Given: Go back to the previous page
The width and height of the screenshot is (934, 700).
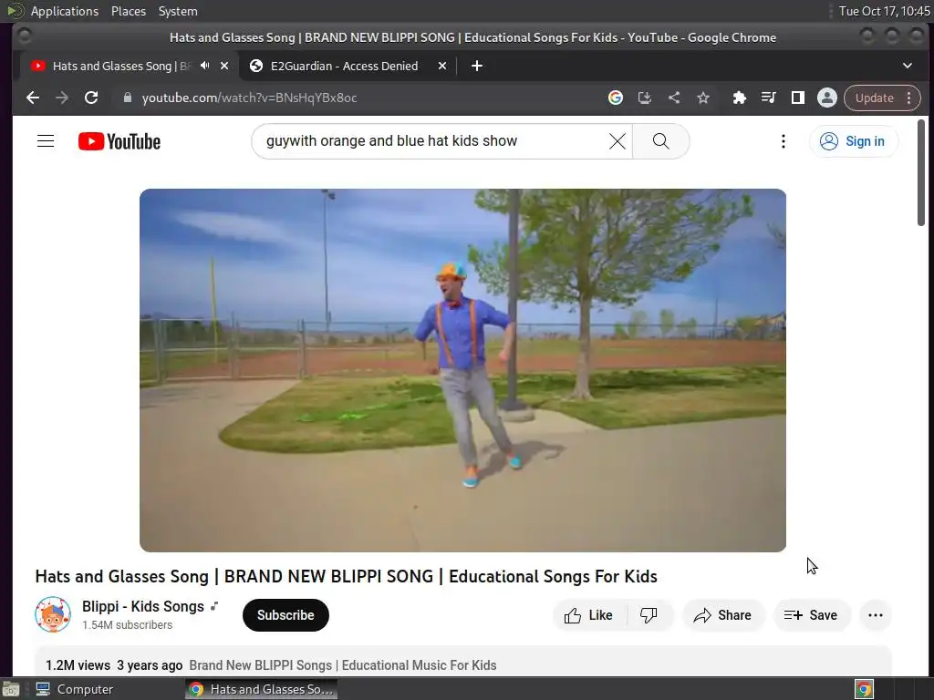Looking at the screenshot, I should 33,98.
